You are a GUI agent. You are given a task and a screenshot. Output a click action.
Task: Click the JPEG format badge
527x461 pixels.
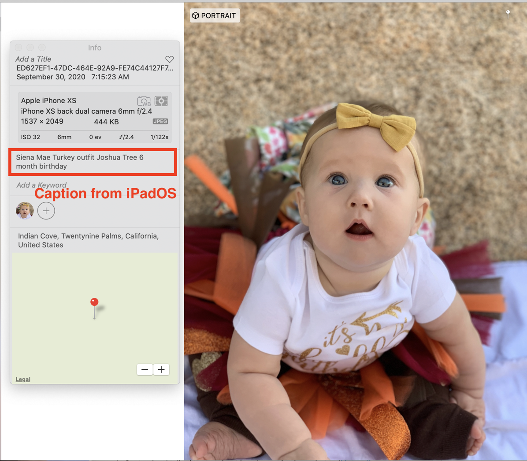[x=160, y=122]
